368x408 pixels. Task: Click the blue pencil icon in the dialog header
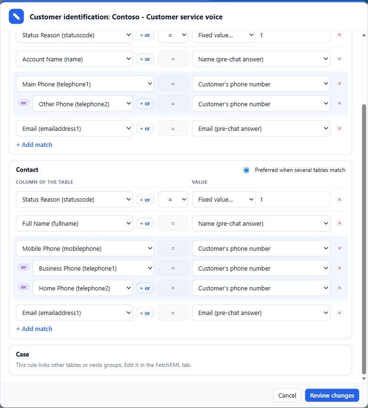[x=17, y=17]
